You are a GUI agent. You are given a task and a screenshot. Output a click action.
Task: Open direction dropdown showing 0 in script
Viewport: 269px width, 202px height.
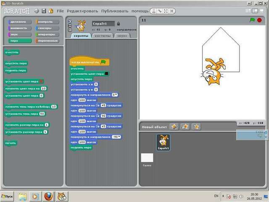click(115, 95)
